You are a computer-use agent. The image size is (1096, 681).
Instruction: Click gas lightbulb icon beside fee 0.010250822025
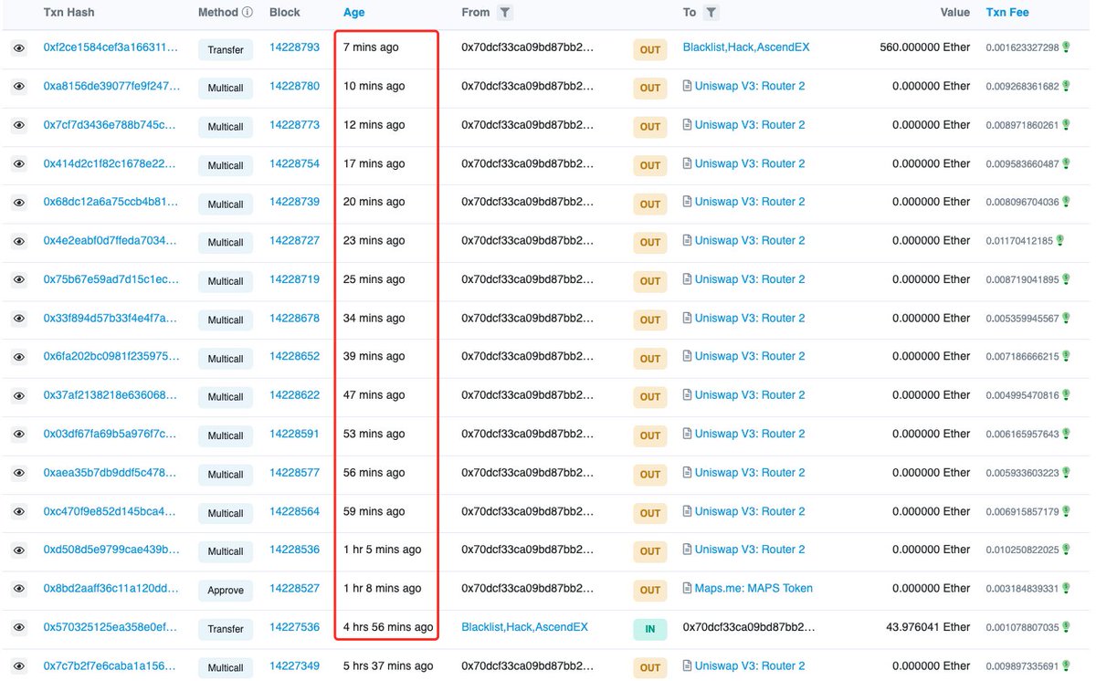pos(1064,550)
